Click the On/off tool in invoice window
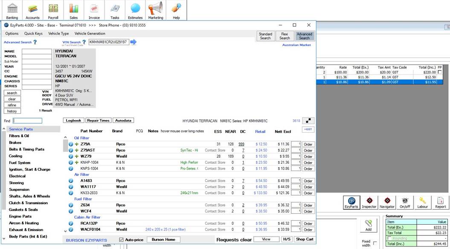 click(405, 203)
